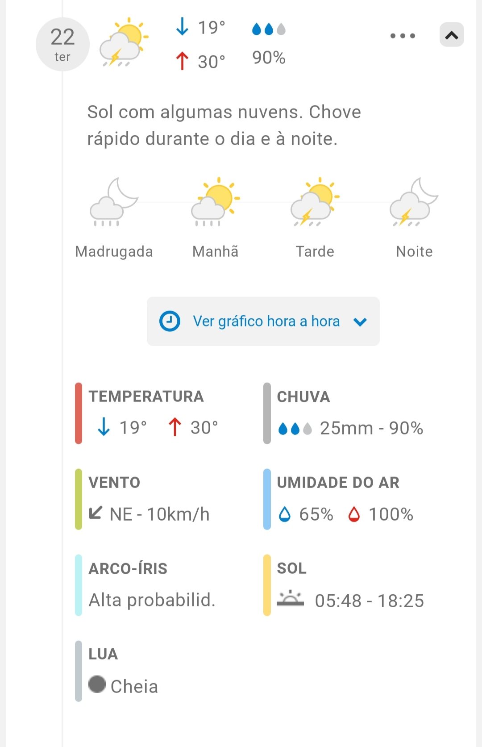Collapse the day 22 forecast card
The image size is (482, 747).
(452, 35)
